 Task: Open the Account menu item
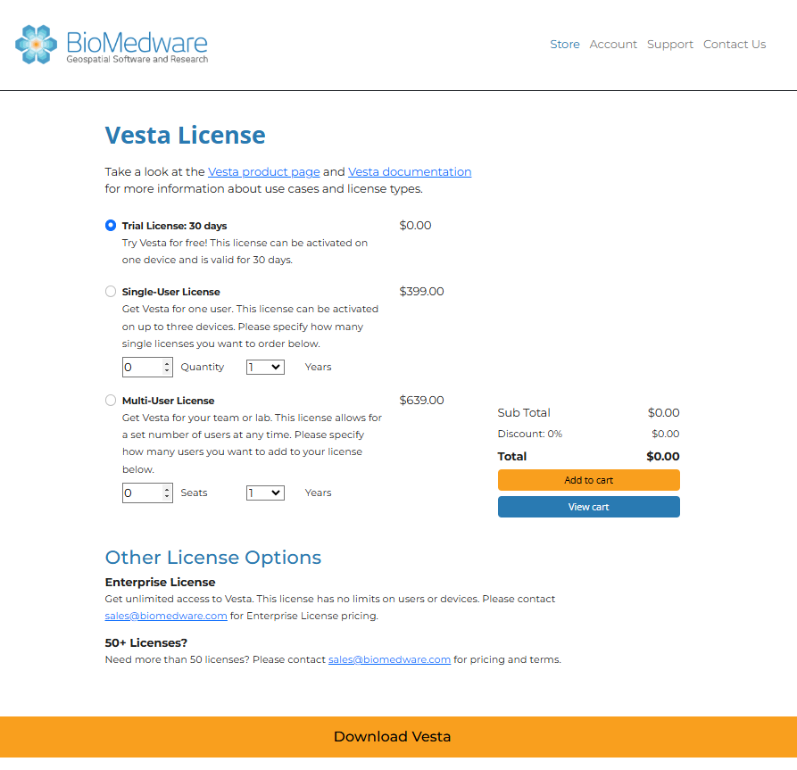click(613, 45)
